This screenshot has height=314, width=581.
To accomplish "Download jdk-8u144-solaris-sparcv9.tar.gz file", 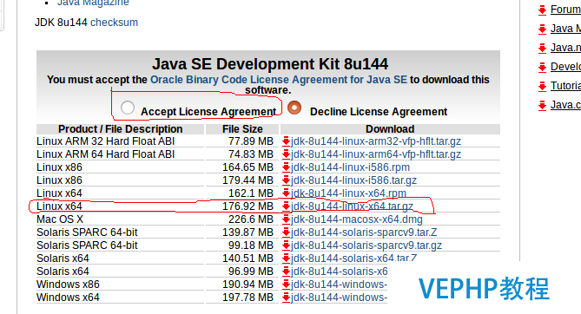I will click(x=366, y=245).
